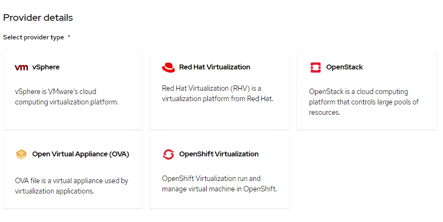Image resolution: width=443 pixels, height=222 pixels.
Task: Select the vSphere provider card title
Action: click(46, 67)
